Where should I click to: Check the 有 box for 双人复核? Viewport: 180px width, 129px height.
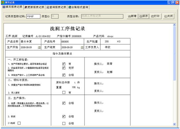pos(64,92)
